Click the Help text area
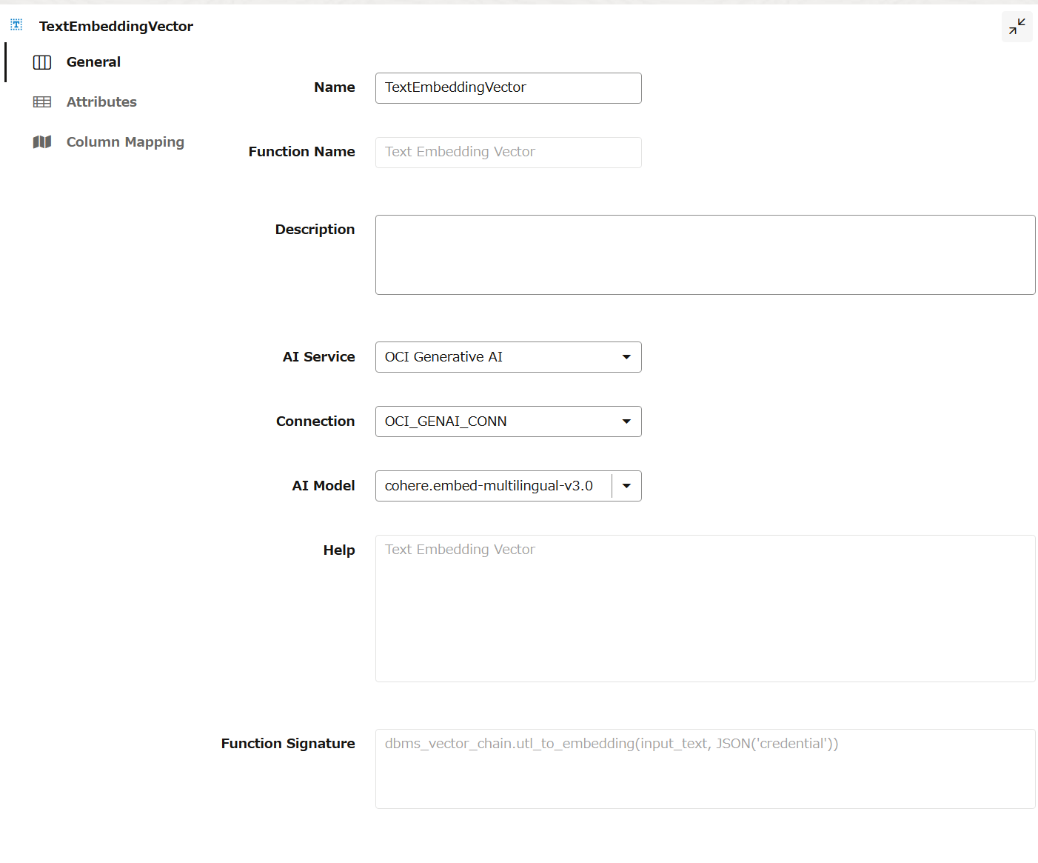1038x863 pixels. tap(706, 608)
